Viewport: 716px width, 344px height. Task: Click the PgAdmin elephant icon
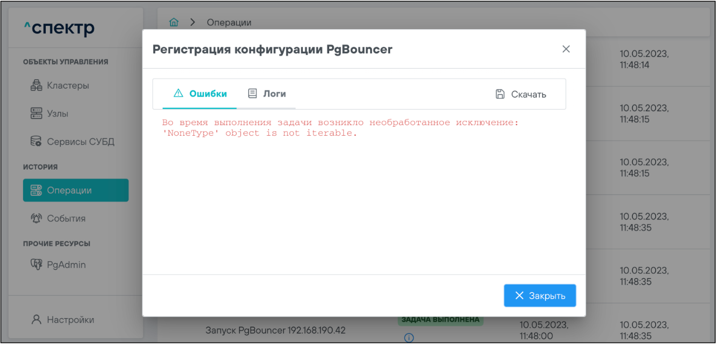pos(36,264)
